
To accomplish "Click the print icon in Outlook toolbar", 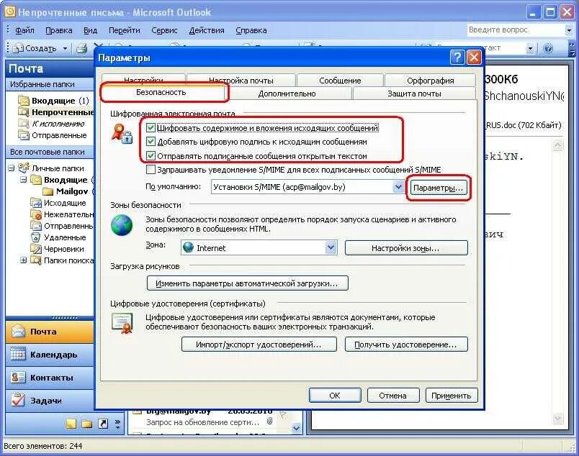I will 81,48.
